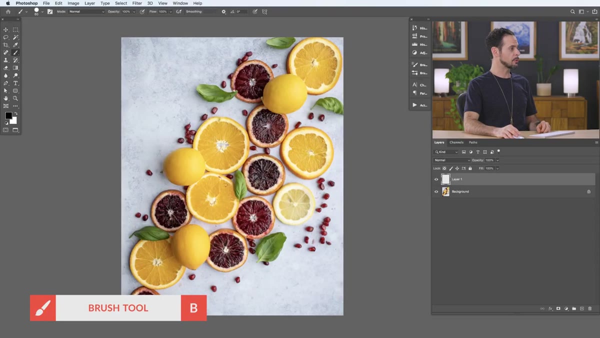
Task: Choose the Eraser tool
Action: (6, 68)
